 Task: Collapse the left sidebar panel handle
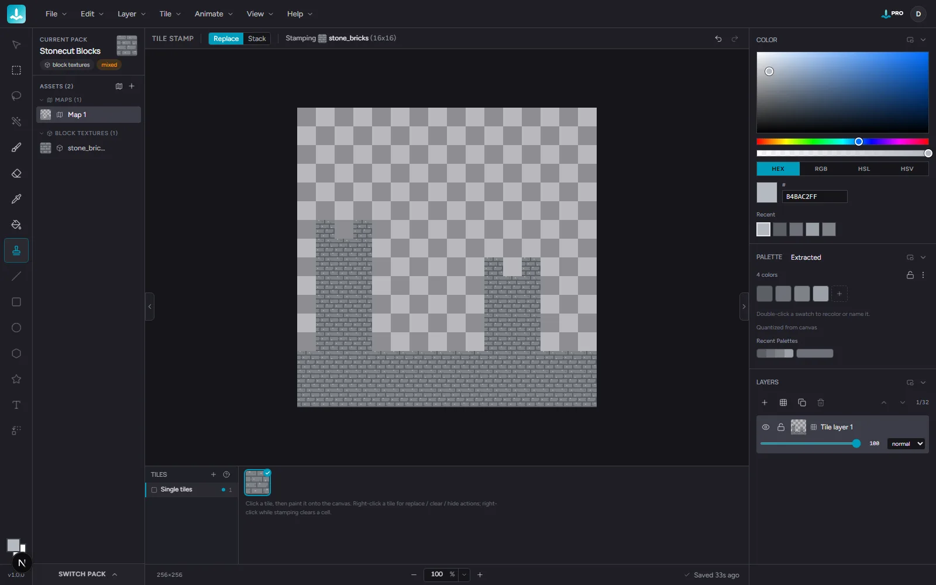150,307
